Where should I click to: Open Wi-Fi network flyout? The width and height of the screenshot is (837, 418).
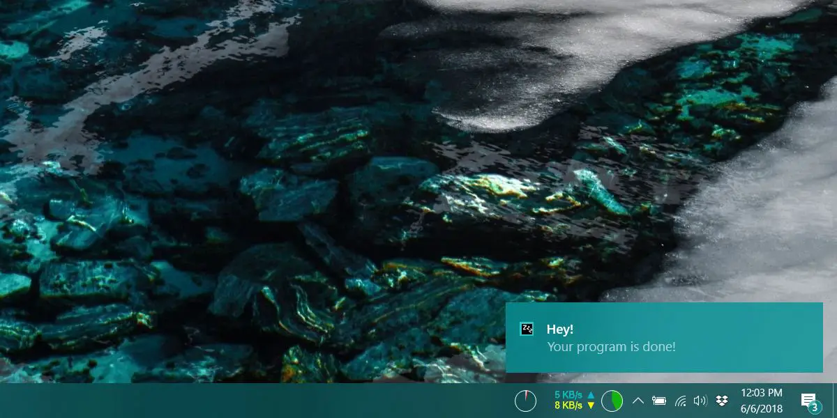point(681,401)
